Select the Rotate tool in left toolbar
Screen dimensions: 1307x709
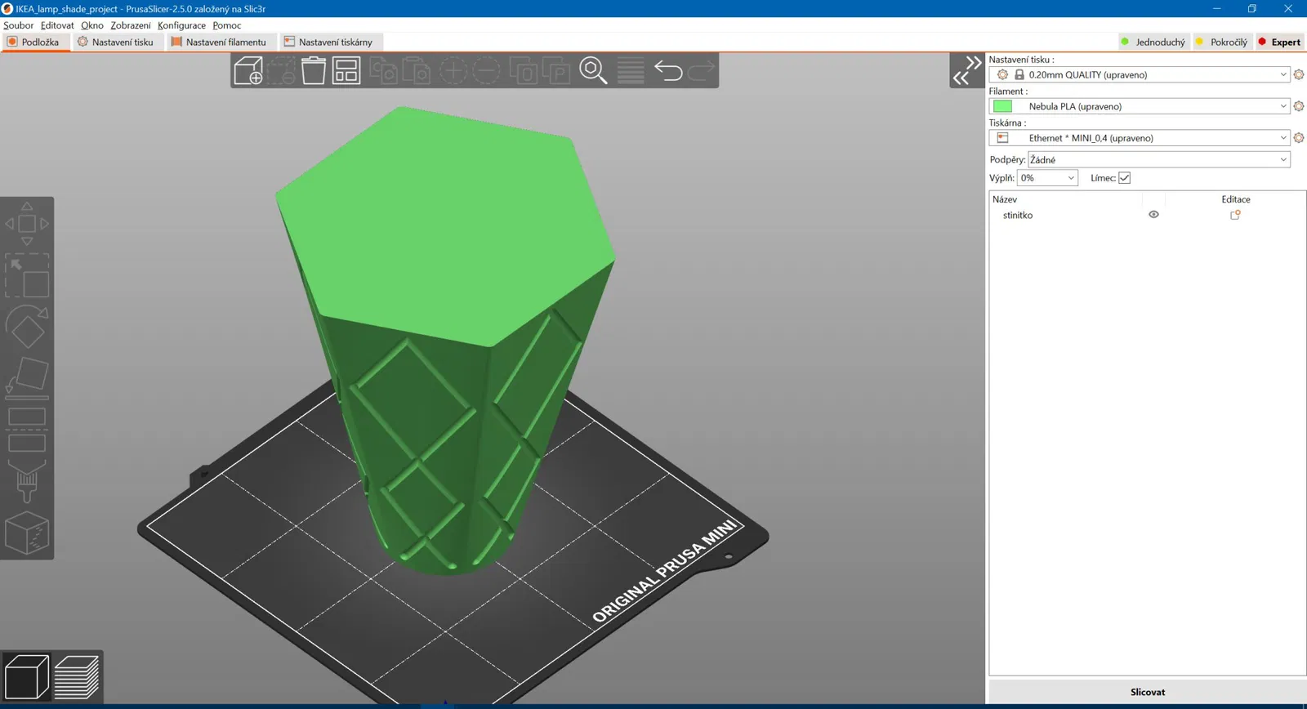coord(27,327)
